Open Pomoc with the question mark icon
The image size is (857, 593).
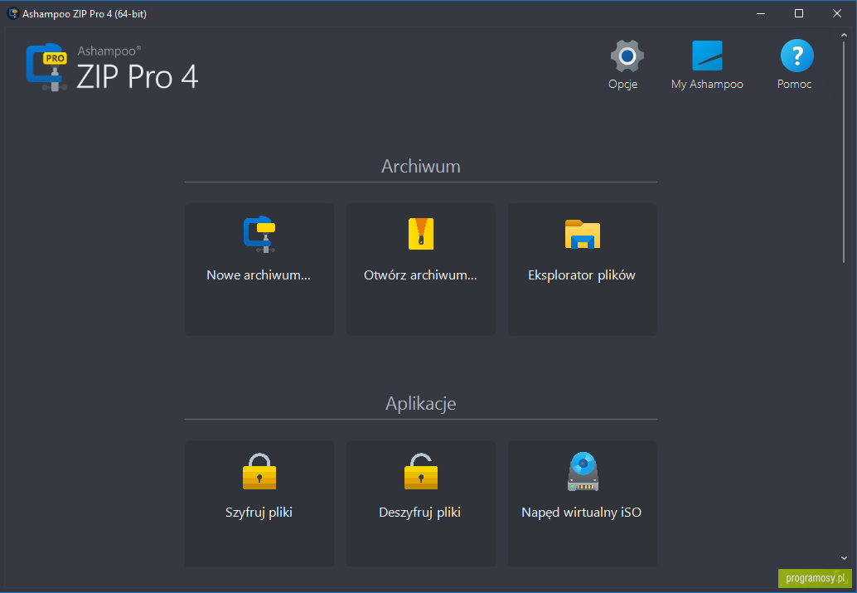coord(796,56)
